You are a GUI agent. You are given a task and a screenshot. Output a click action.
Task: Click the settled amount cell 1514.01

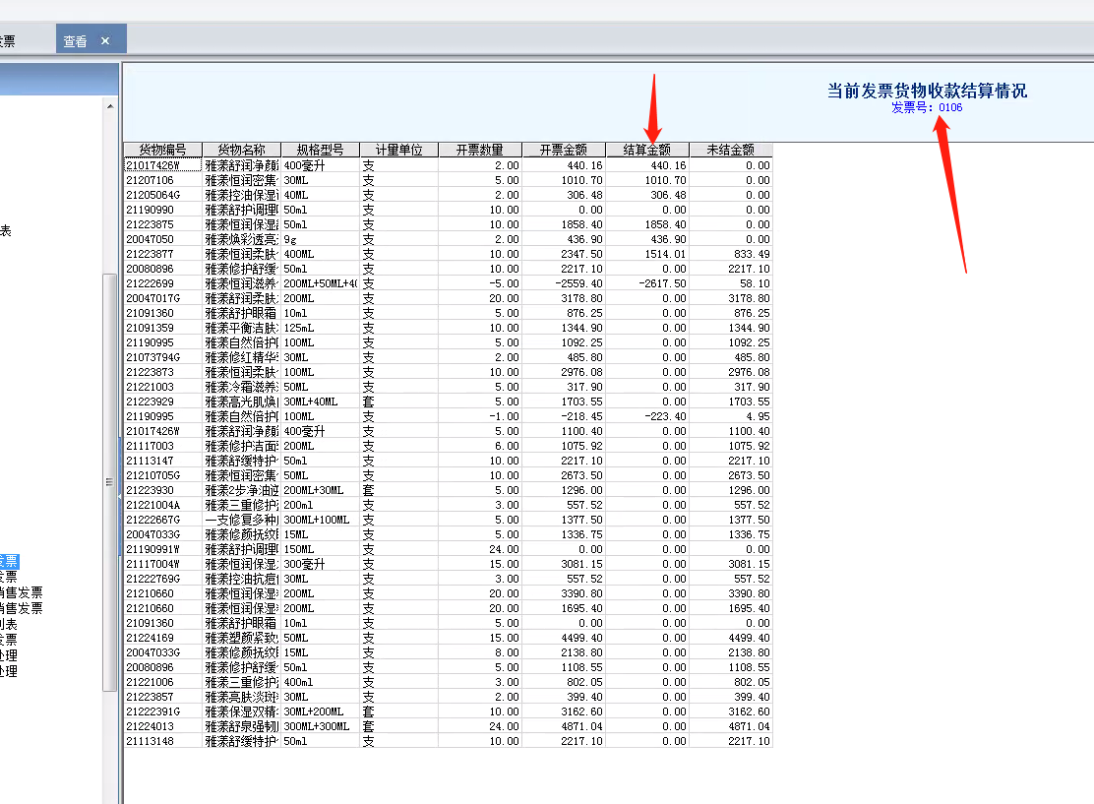[647, 254]
